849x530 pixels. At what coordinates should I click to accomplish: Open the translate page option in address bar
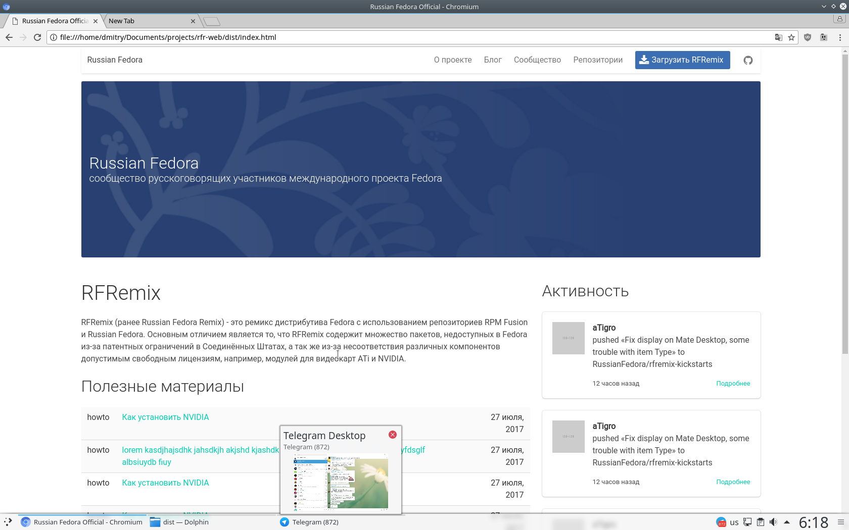tap(779, 37)
